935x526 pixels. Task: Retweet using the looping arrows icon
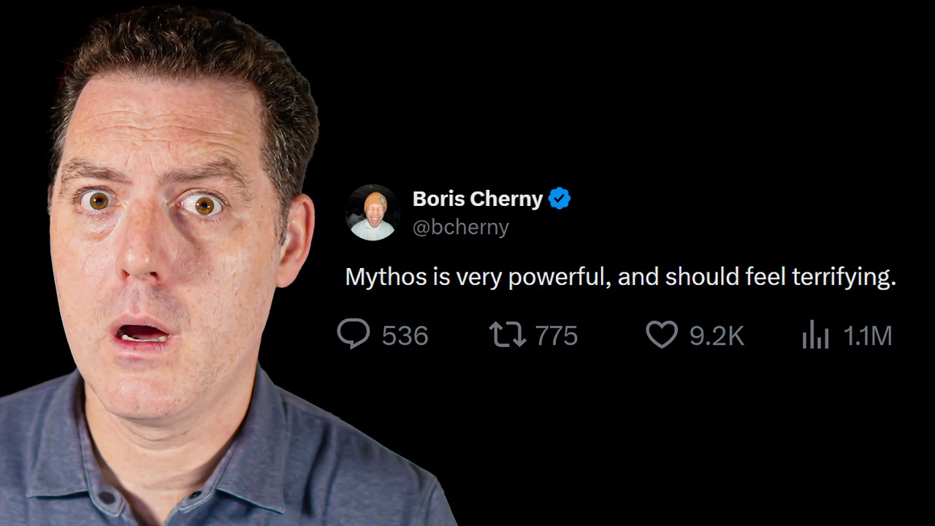tap(507, 335)
